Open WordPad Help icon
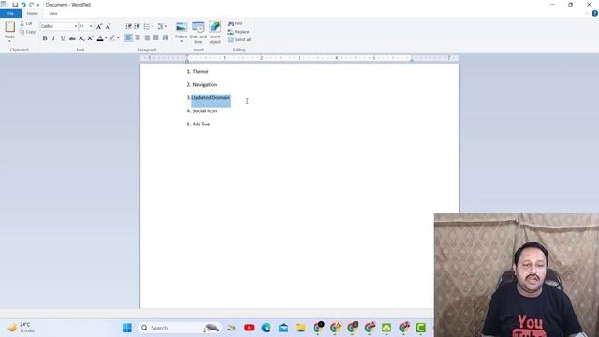Viewport: 599px width, 337px height. click(594, 13)
